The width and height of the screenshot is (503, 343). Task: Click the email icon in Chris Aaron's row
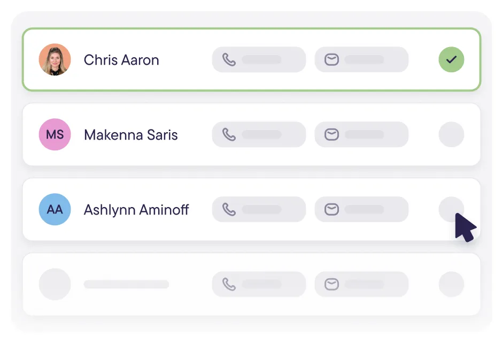coord(331,60)
